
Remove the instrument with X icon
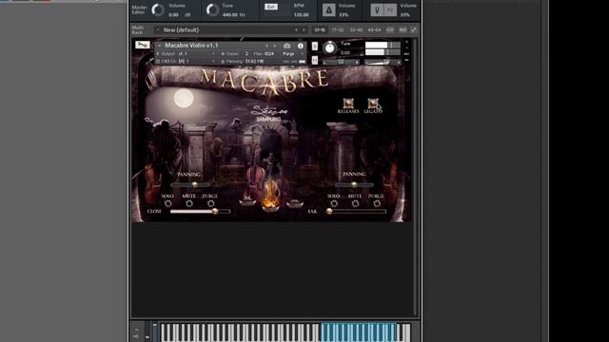[x=406, y=42]
